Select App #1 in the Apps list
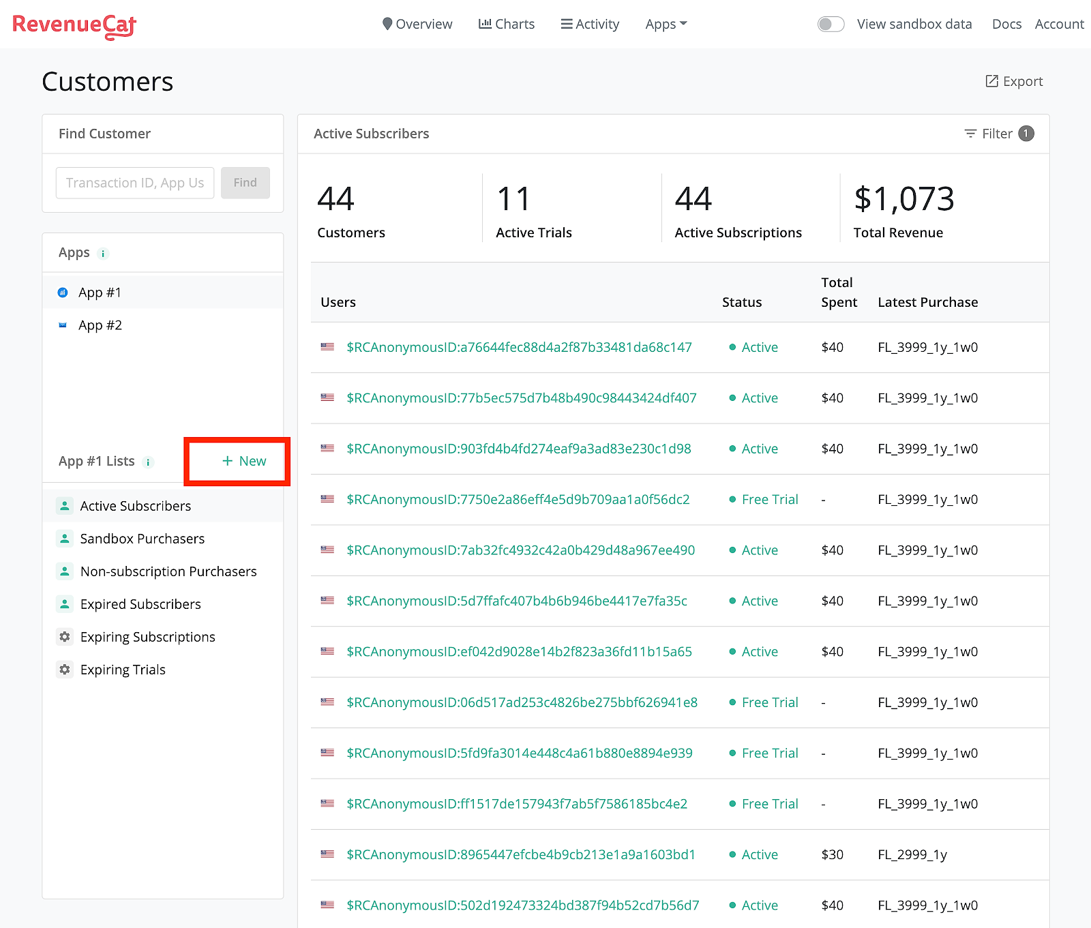Screen dimensions: 1091x928 pos(163,293)
